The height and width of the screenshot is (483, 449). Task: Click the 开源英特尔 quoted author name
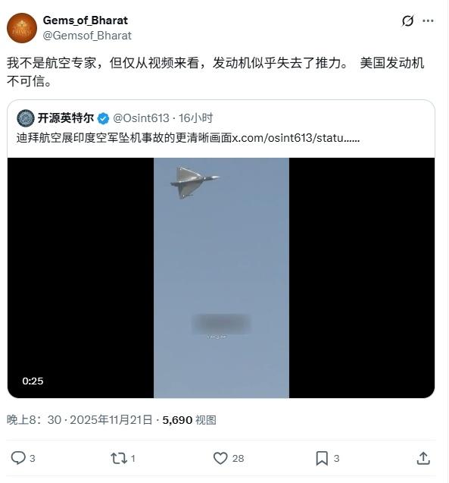[x=66, y=118]
